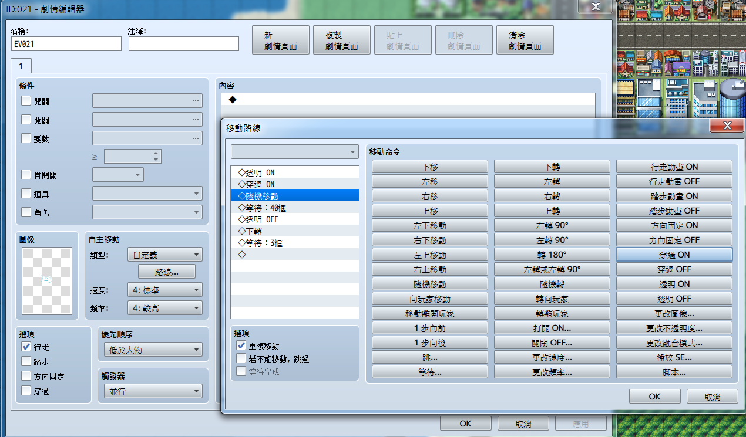This screenshot has width=746, height=437.
Task: Expand the 速度 dropdown showing 4: 標準
Action: [164, 290]
